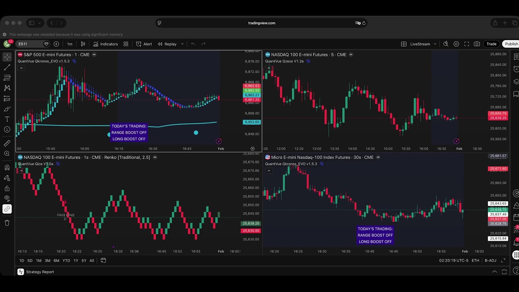The height and width of the screenshot is (292, 519).
Task: Click the Trade button
Action: 491,44
